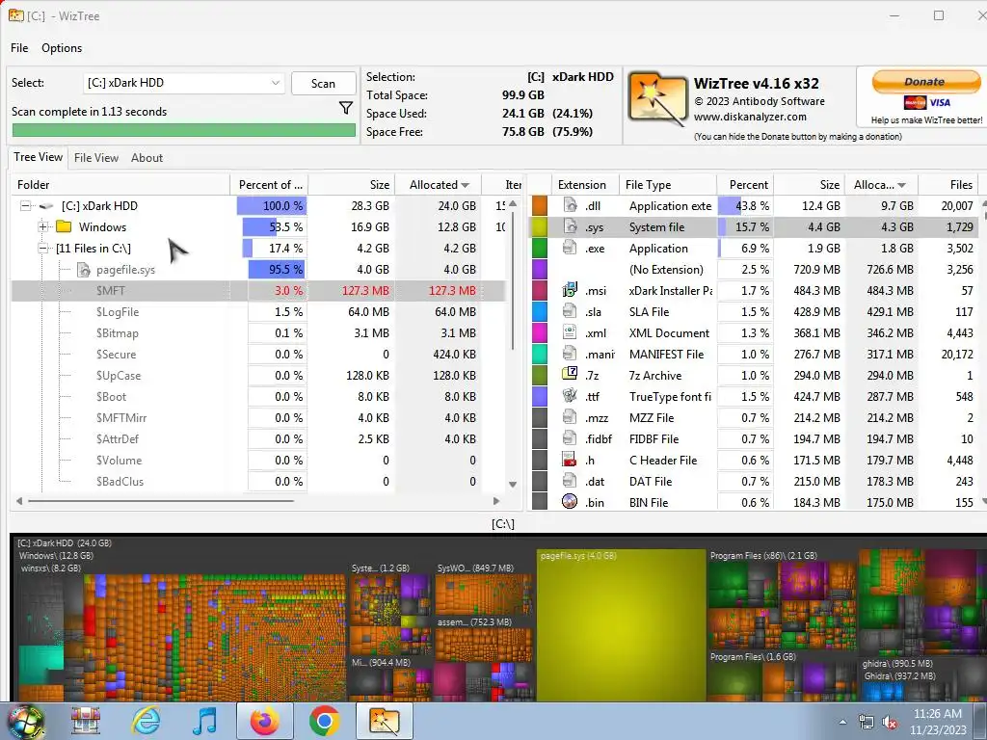The height and width of the screenshot is (740, 987).
Task: Collapse the [C:] xDark HDD tree node
Action: 26,206
